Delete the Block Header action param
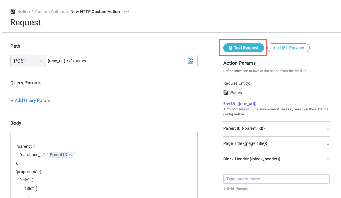 point(328,159)
